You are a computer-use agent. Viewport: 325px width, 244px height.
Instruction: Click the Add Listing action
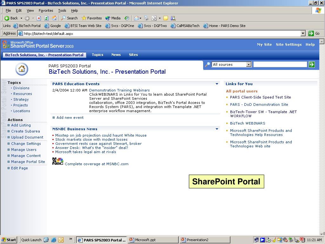click(x=21, y=125)
